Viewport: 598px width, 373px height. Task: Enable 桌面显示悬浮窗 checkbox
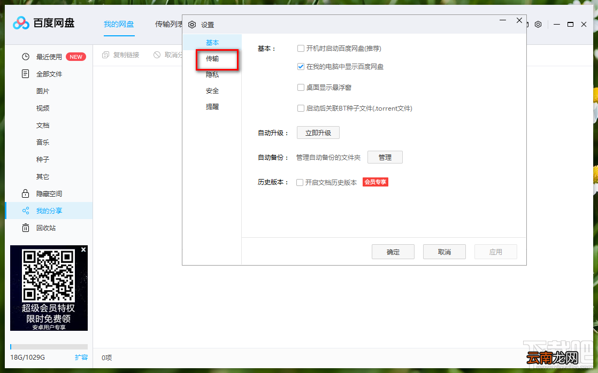point(301,88)
